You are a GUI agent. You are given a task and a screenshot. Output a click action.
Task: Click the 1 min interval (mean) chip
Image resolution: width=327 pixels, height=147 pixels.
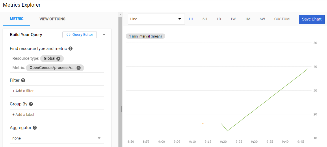point(145,36)
